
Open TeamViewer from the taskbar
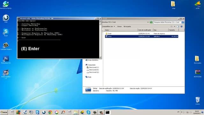click(38, 112)
